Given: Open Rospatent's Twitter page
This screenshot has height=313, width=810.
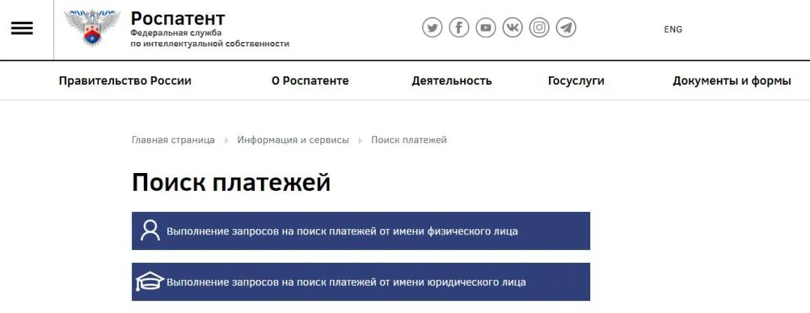Looking at the screenshot, I should click(433, 27).
